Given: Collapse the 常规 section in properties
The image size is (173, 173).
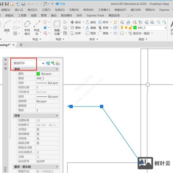Looking at the screenshot, I should tap(57, 69).
